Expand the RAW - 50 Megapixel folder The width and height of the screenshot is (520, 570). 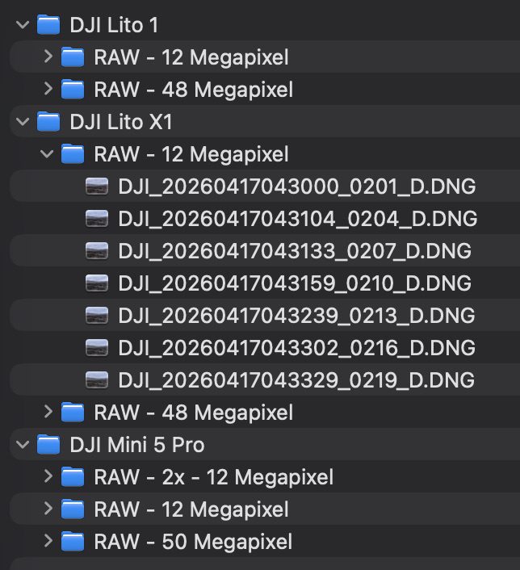(47, 542)
